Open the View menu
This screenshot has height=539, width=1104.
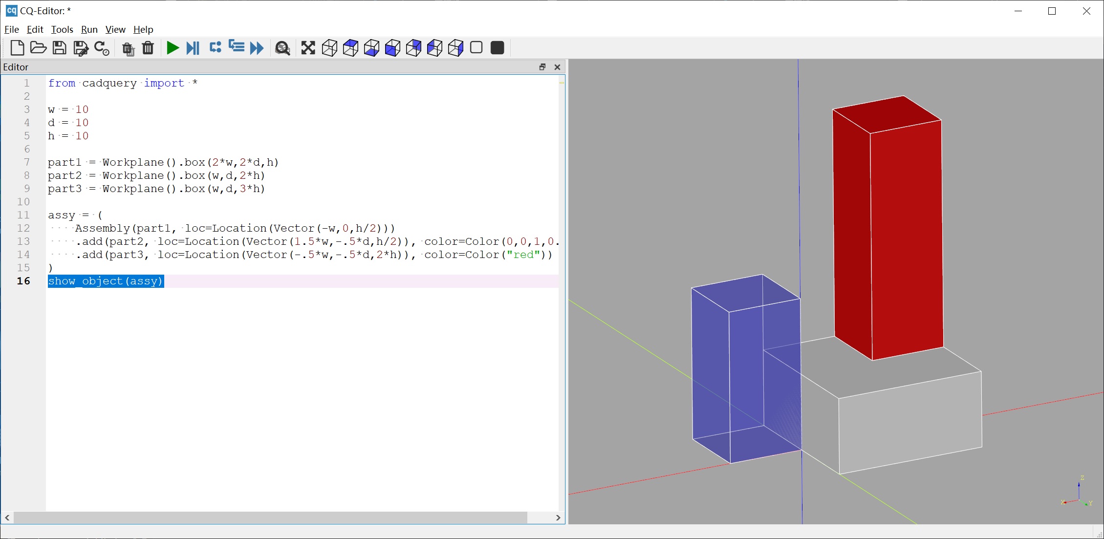click(x=115, y=29)
